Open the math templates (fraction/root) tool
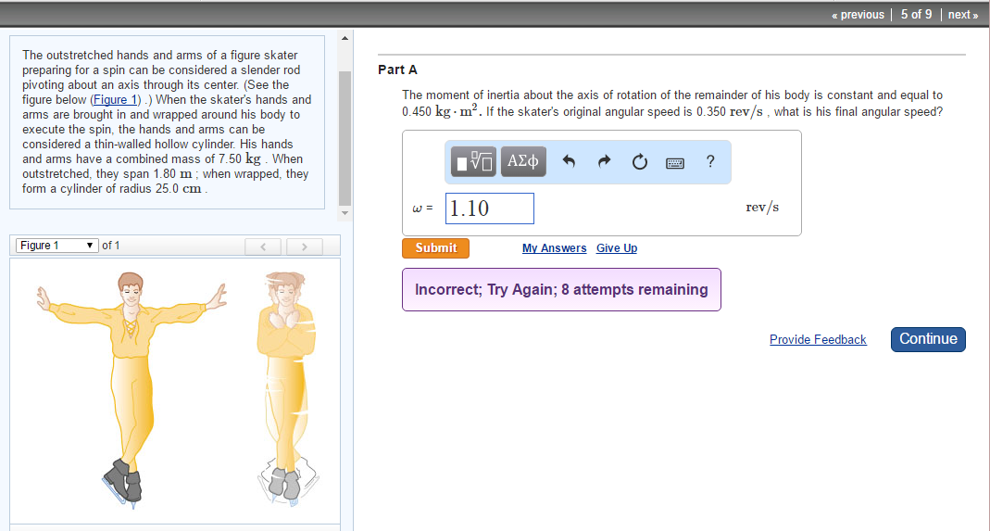Screen dimensions: 990x531 coord(474,162)
